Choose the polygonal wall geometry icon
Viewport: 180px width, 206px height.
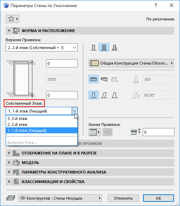[115, 79]
